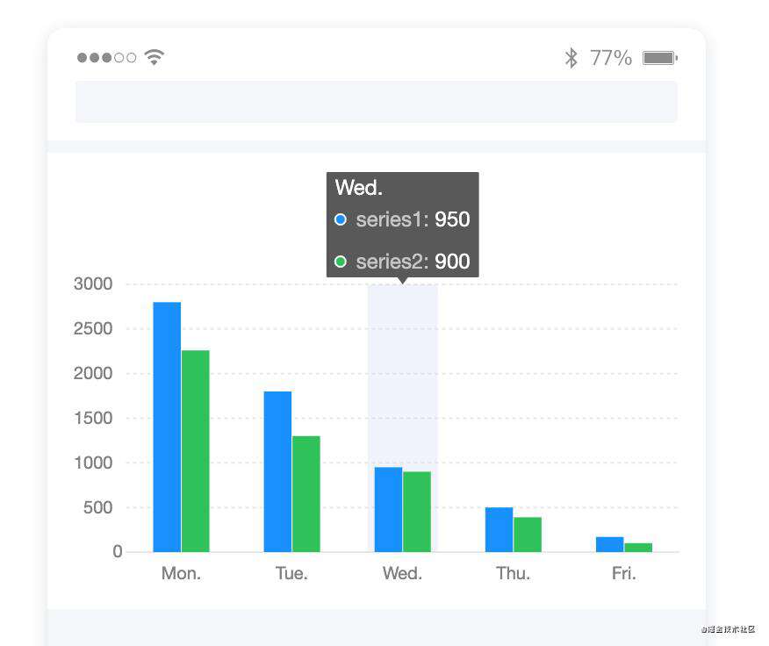Select the green Thursday bar
The width and height of the screenshot is (769, 646).
point(528,535)
